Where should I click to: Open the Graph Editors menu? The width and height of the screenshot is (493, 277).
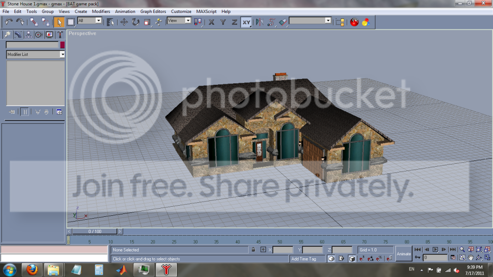[153, 11]
